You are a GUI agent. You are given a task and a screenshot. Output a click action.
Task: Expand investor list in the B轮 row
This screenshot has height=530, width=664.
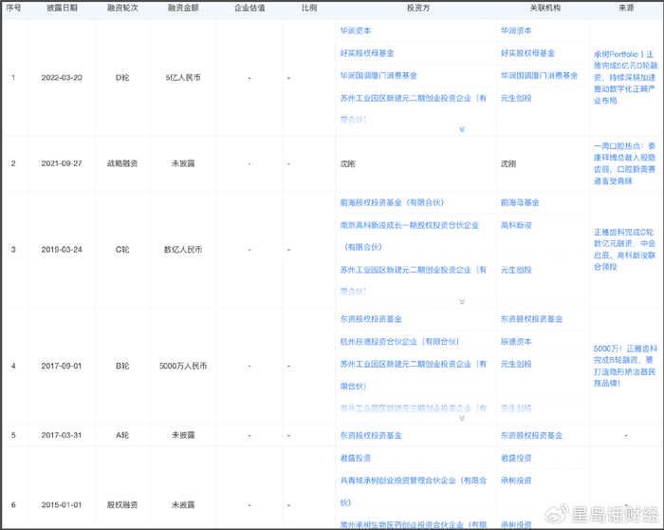(x=462, y=418)
